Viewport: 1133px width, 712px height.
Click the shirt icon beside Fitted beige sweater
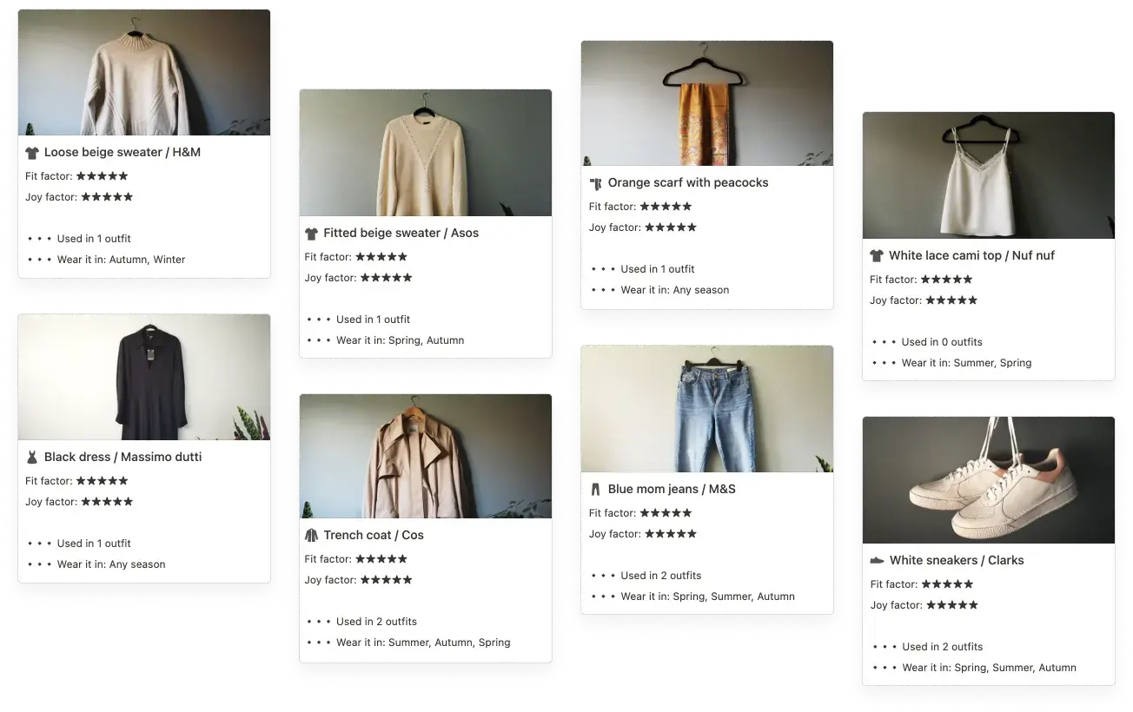pos(312,234)
